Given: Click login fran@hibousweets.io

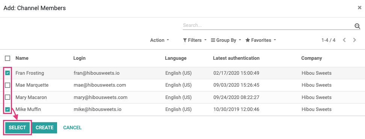Looking at the screenshot, I should pos(97,73).
